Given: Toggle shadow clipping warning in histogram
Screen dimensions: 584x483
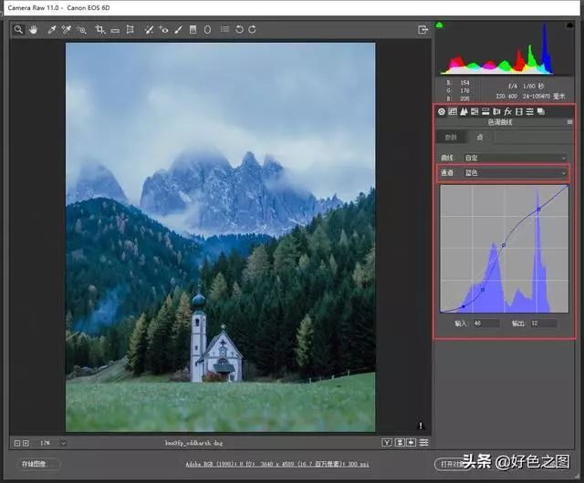Looking at the screenshot, I should coord(441,25).
